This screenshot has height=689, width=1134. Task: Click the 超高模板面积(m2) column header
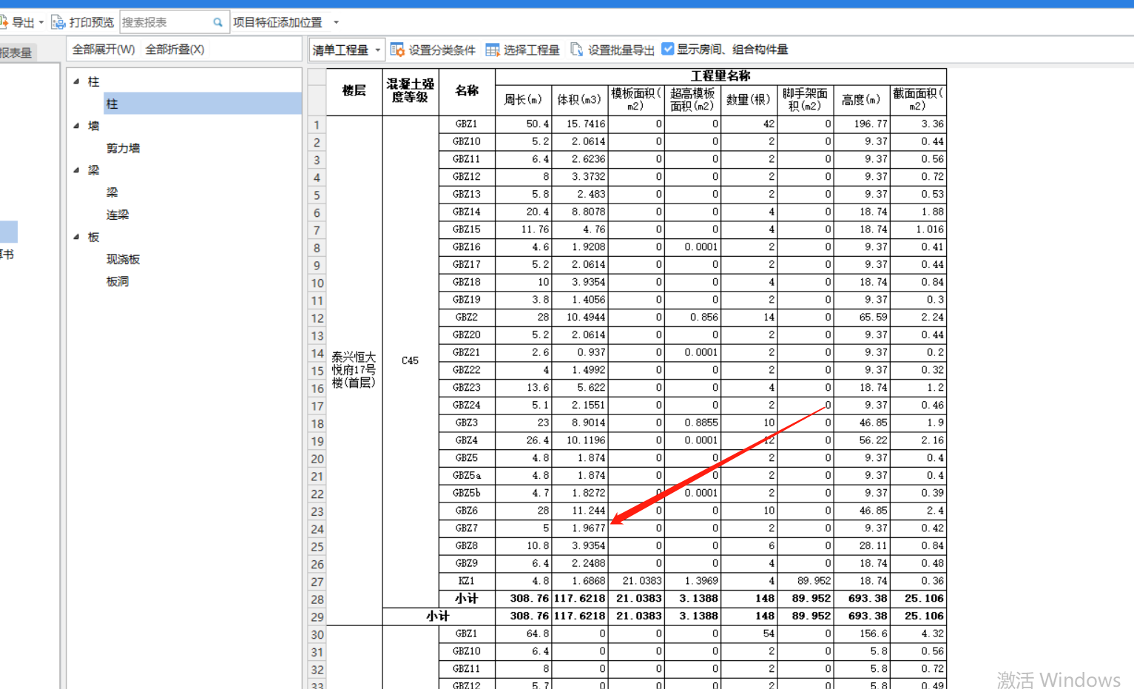pos(693,100)
